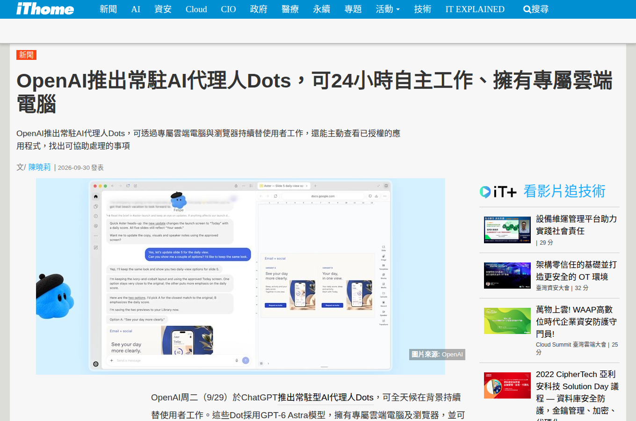Open the 政府 section

(259, 9)
